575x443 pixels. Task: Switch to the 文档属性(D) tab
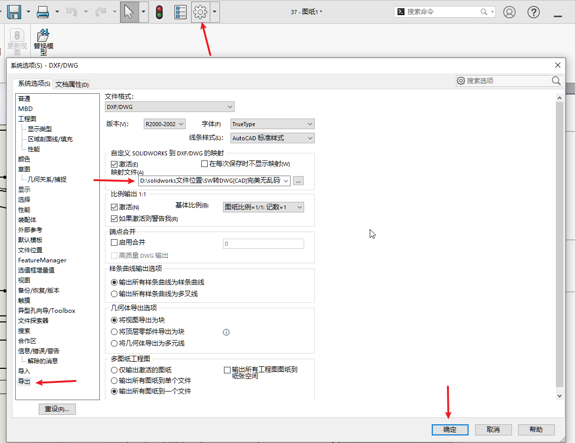(x=72, y=84)
